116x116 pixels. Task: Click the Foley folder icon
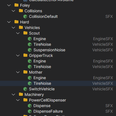pyautogui.click(x=16, y=5)
